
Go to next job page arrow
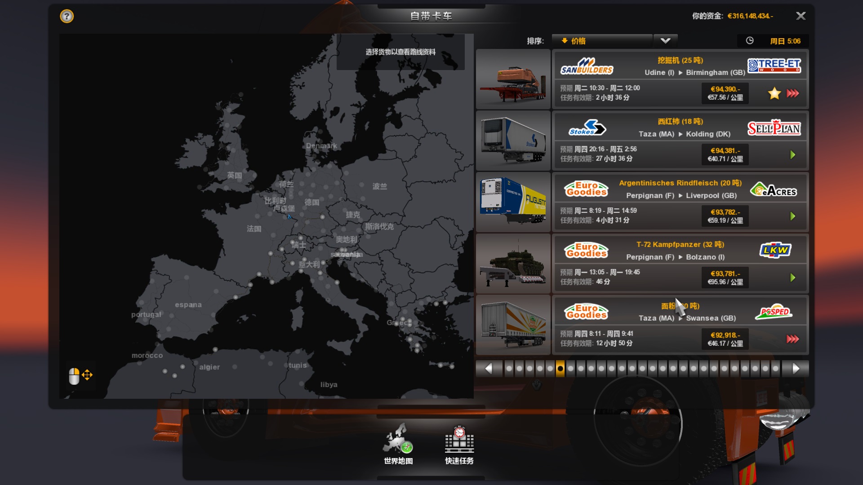[796, 369]
